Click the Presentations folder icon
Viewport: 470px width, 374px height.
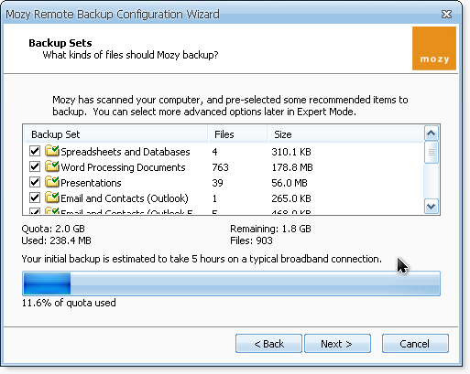tap(51, 182)
